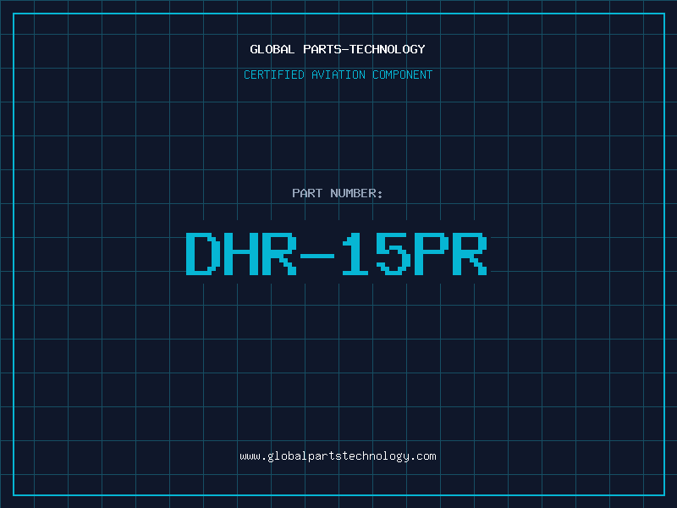Select the part number DHR-15PR
Screen dimensions: 677x508
click(337, 253)
